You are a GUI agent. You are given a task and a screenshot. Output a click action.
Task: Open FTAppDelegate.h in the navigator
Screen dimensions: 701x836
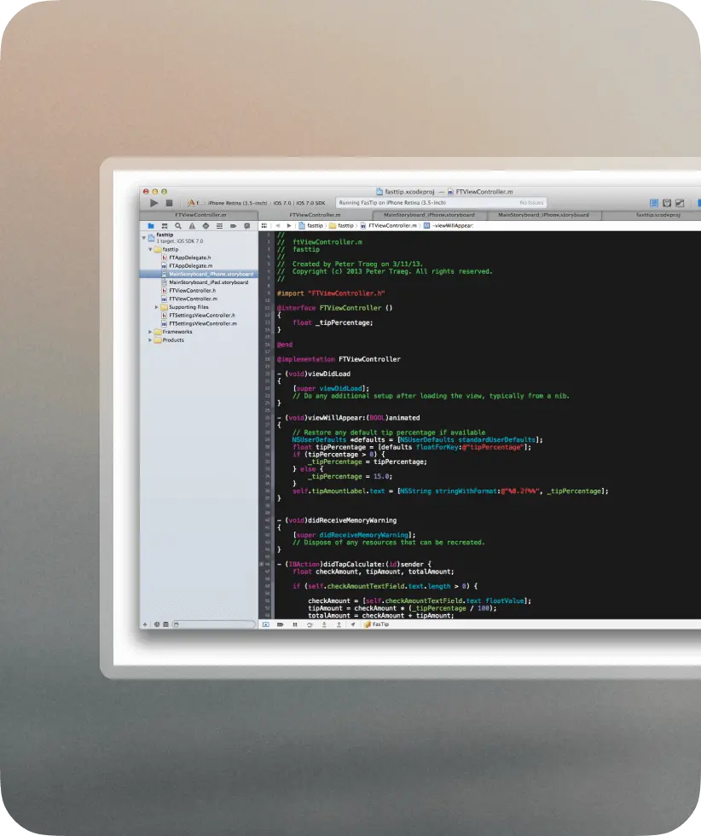189,257
